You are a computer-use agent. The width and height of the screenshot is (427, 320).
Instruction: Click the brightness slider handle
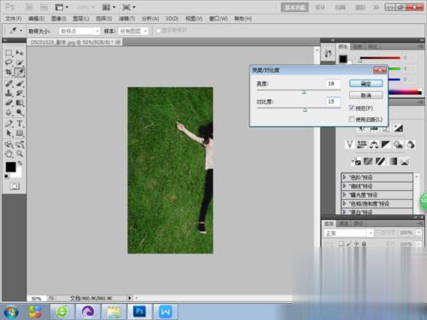[x=304, y=92]
